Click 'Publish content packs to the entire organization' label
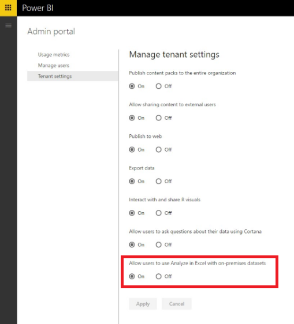This screenshot has width=294, height=324. (183, 73)
